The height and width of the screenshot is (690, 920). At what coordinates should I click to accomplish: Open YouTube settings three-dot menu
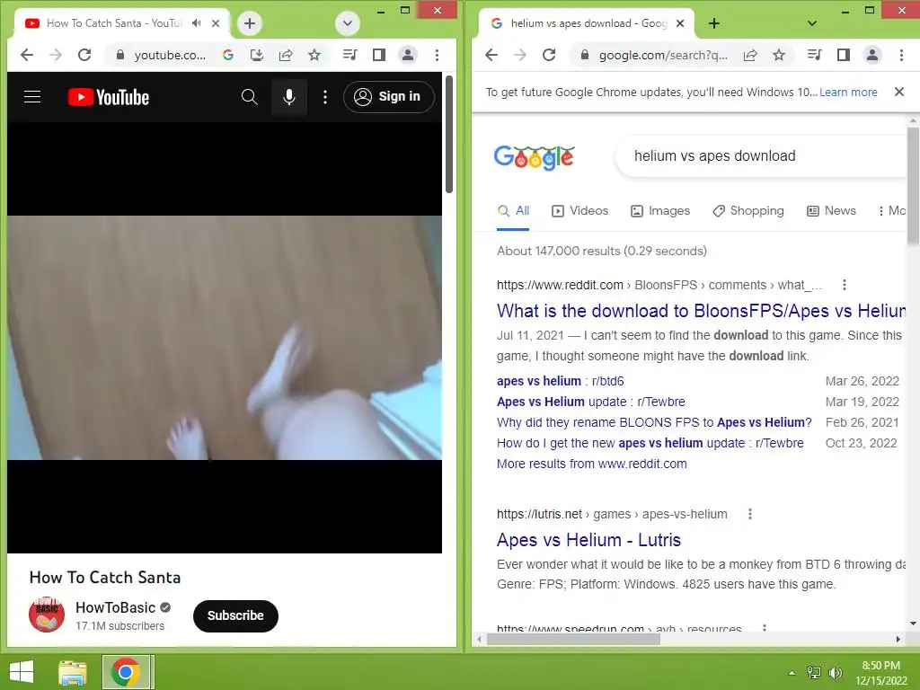[325, 97]
